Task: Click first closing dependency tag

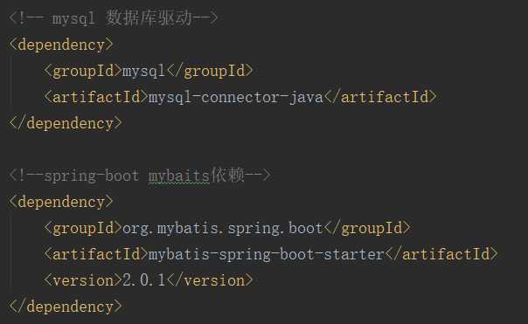Action: (x=66, y=123)
